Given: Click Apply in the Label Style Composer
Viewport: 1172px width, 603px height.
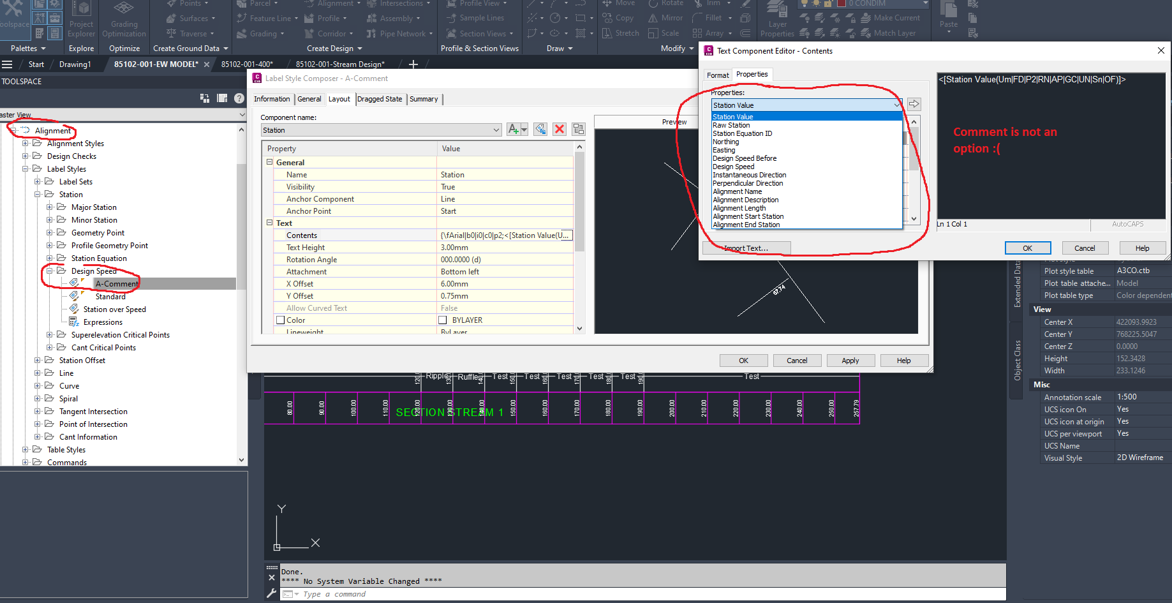Looking at the screenshot, I should tap(850, 360).
